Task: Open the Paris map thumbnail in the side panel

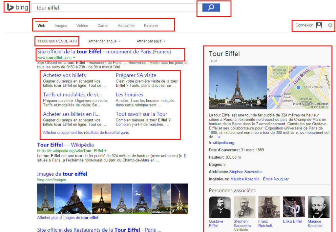Action: point(298,87)
